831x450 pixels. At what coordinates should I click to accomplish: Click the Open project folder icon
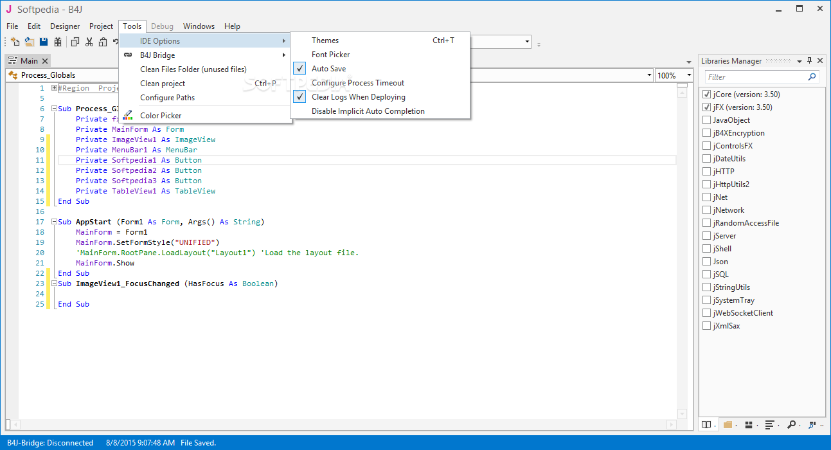pos(30,42)
